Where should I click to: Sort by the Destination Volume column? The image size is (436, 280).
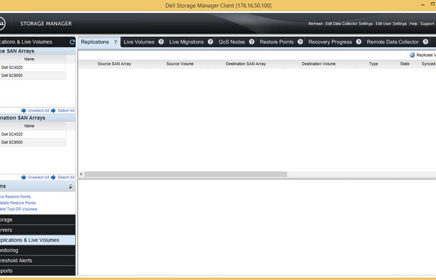[319, 64]
